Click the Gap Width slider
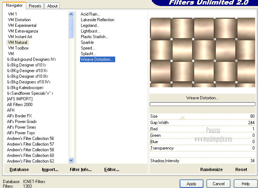Screen dimensions: 258x188 [x=203, y=123]
